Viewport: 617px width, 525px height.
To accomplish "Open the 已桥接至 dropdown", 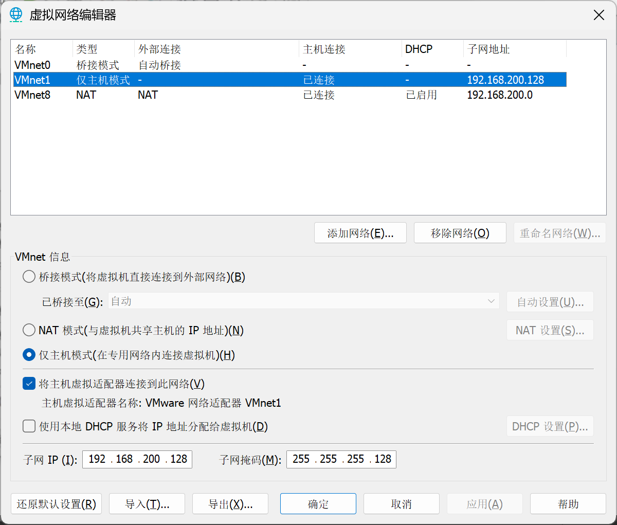I will 303,301.
